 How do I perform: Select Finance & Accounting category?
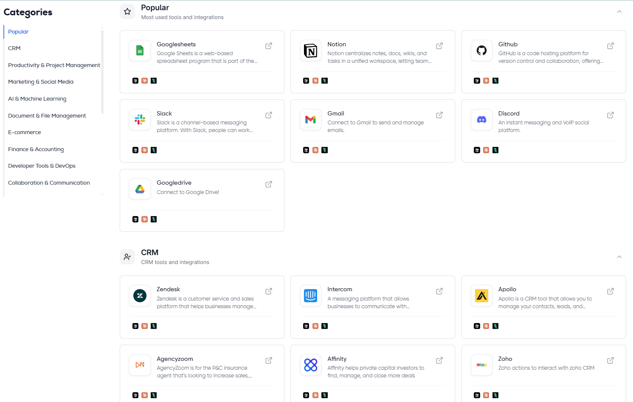(x=36, y=149)
